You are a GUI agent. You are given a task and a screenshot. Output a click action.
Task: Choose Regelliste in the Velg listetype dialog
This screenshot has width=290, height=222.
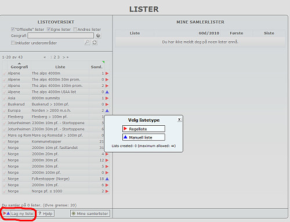click(x=144, y=129)
